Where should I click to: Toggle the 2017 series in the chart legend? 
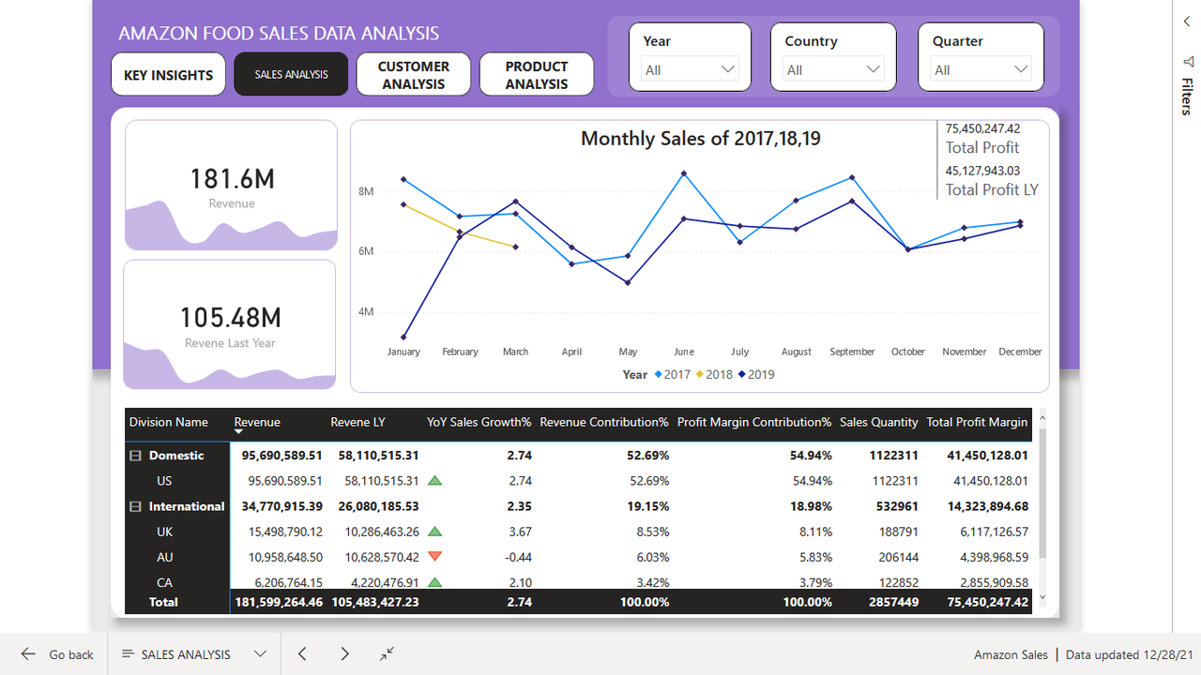pos(672,374)
